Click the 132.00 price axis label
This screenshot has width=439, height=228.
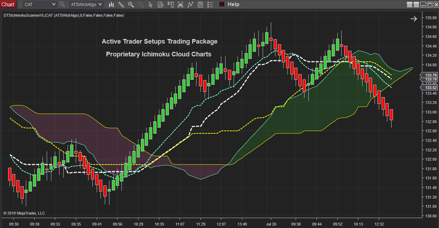(431, 159)
